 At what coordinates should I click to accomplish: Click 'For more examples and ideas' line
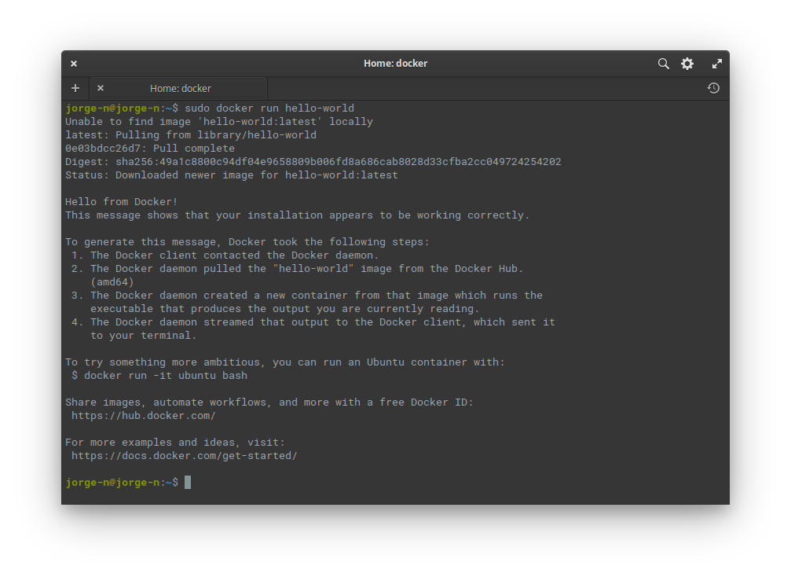click(x=175, y=443)
